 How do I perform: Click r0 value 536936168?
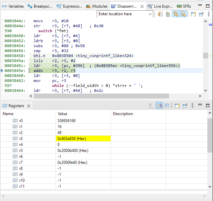(x=66, y=121)
